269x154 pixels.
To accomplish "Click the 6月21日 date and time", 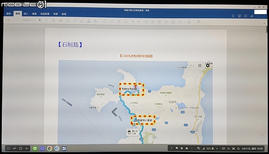I will point(252,148).
